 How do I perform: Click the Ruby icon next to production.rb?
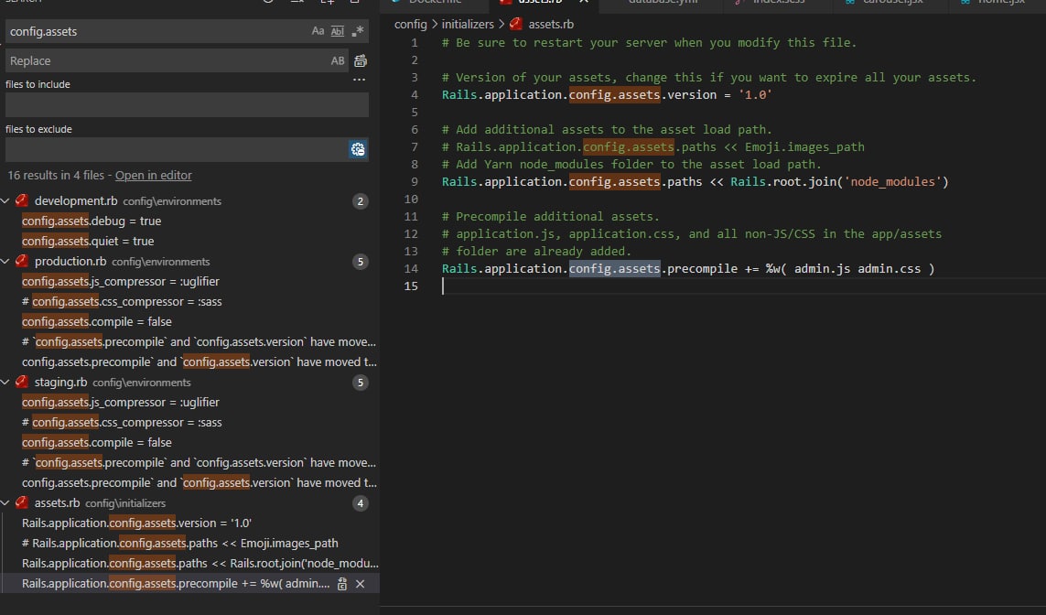pos(21,261)
